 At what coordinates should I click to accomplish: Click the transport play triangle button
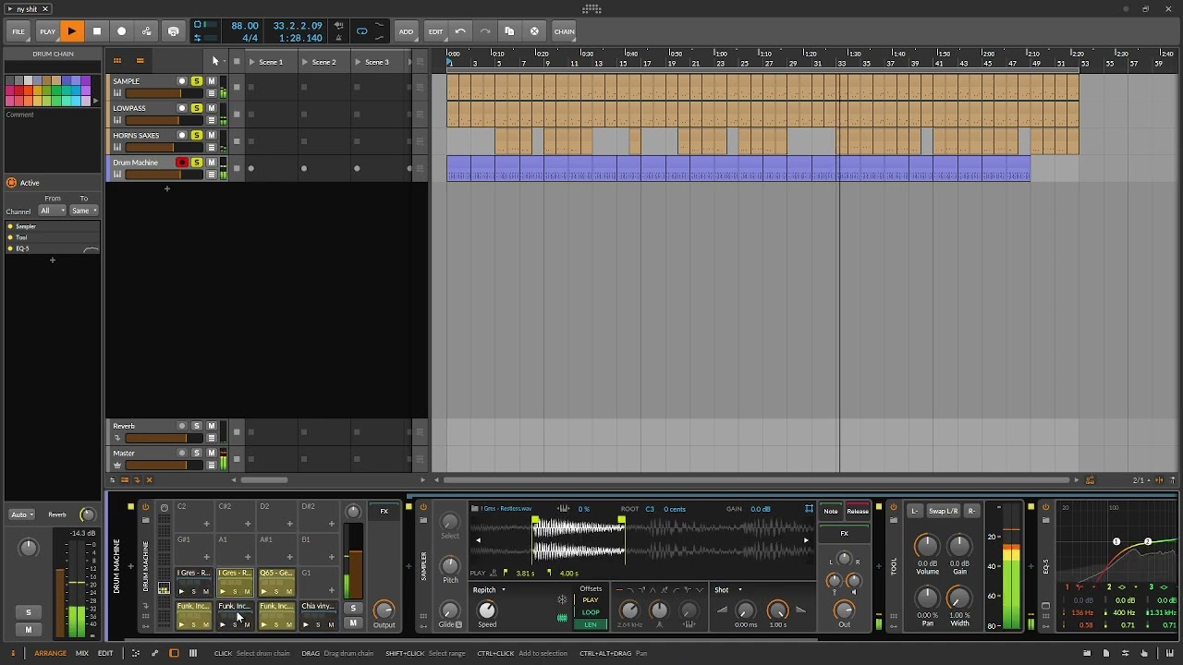(71, 31)
